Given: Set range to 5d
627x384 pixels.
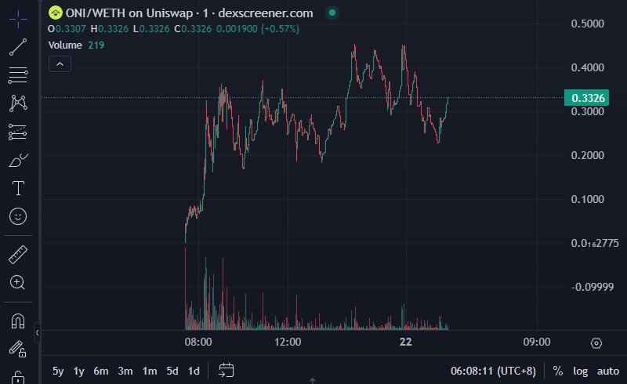Looking at the screenshot, I should 172,371.
